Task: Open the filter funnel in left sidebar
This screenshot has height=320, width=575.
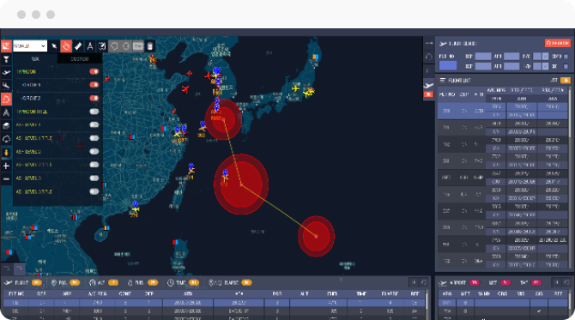Action: [6, 59]
